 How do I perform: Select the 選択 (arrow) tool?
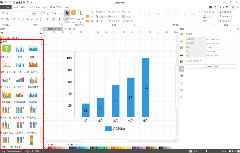(67, 13)
